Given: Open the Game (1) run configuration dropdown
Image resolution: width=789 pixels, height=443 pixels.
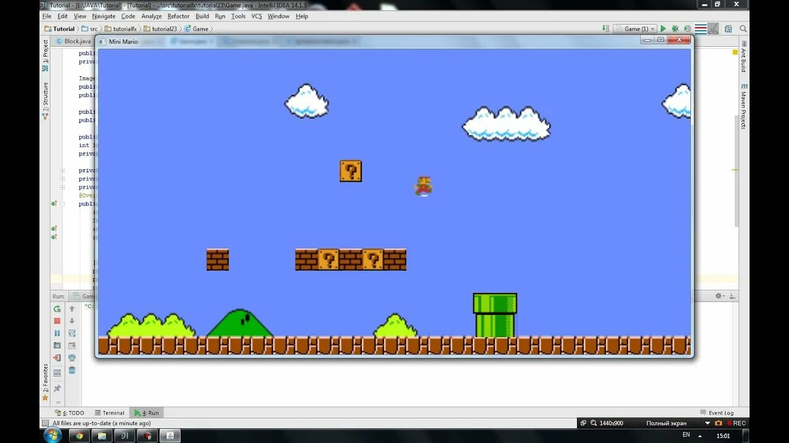Looking at the screenshot, I should [x=636, y=29].
